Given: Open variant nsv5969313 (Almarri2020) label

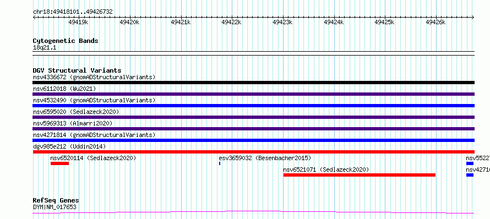Looking at the screenshot, I should [73, 123].
